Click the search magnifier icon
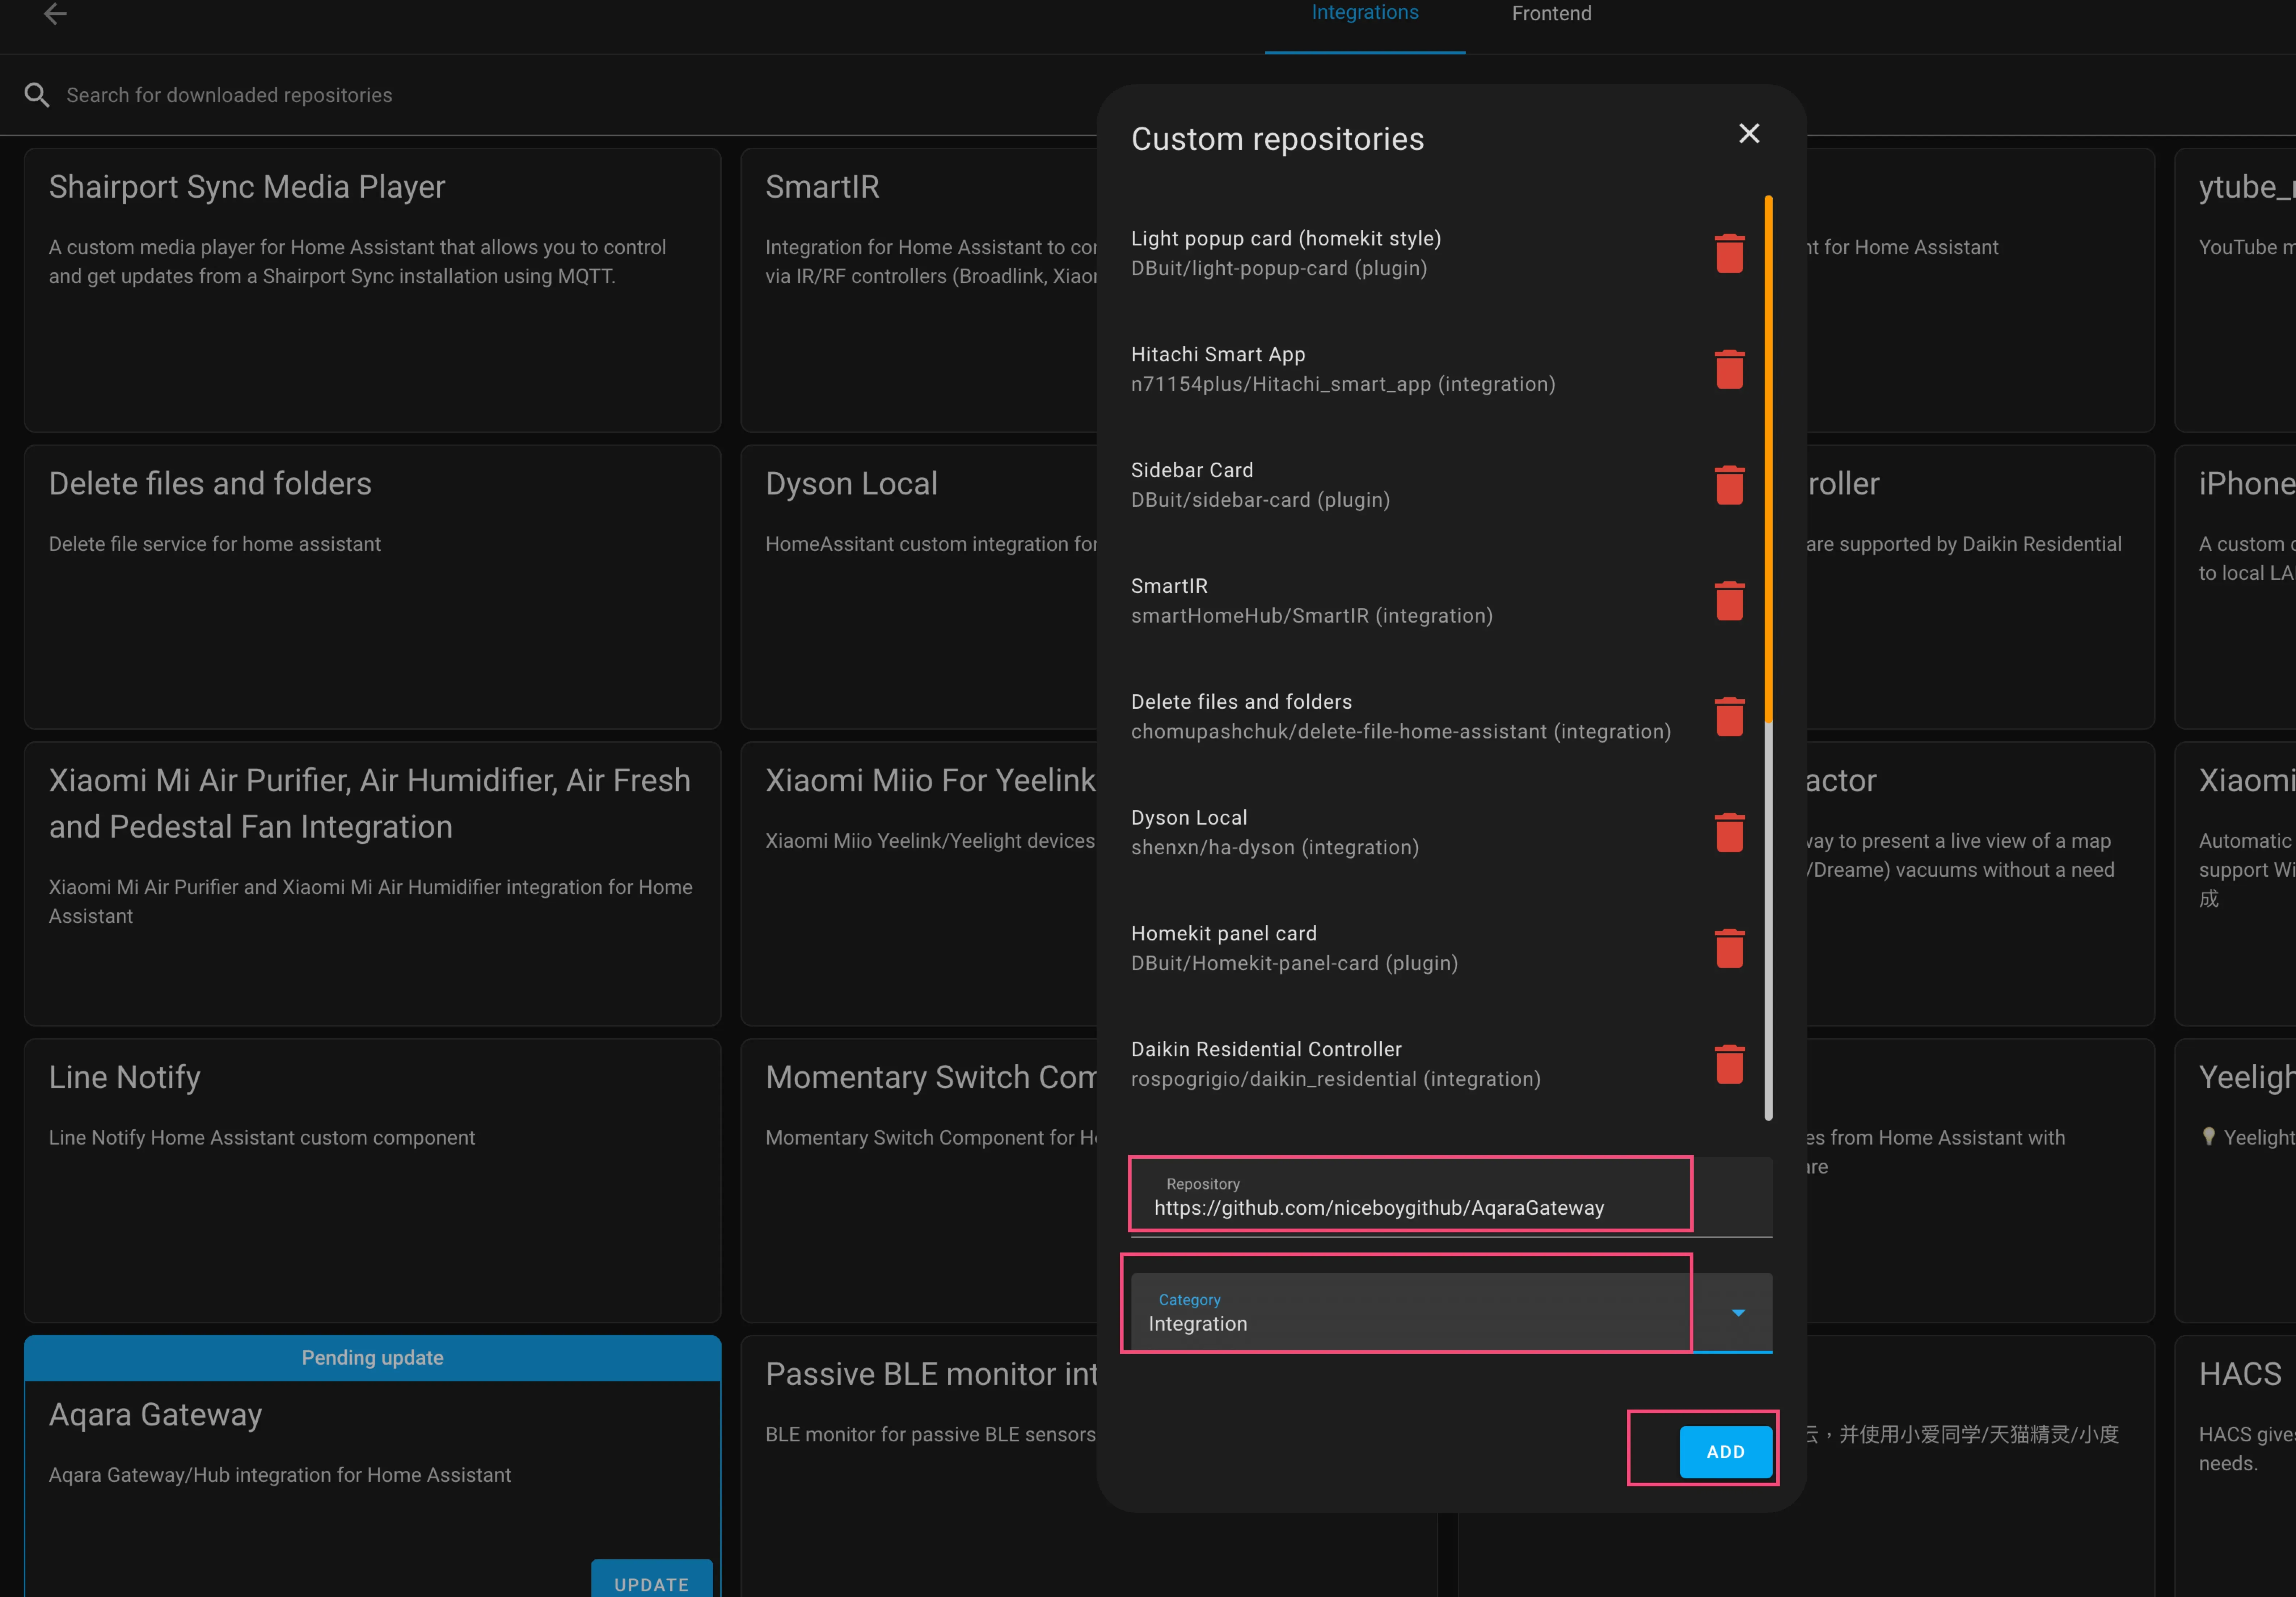Viewport: 2296px width, 1597px height. (37, 95)
